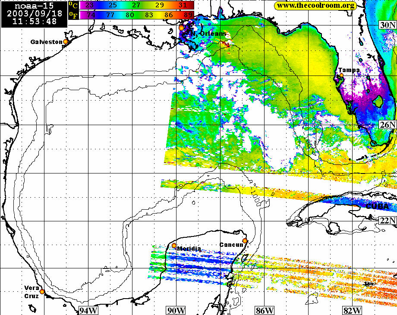Click the Galveston text label
This screenshot has width=397, height=315.
click(46, 42)
